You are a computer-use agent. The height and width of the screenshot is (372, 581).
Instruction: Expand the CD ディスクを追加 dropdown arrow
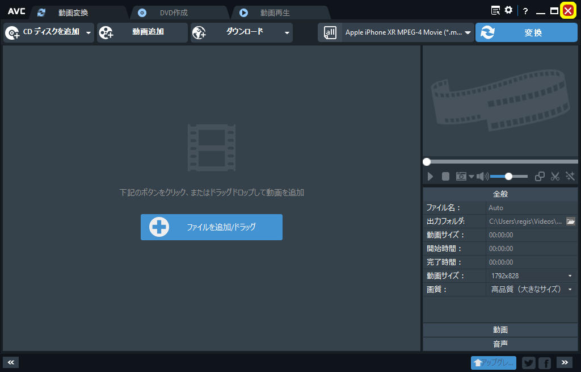tap(89, 33)
